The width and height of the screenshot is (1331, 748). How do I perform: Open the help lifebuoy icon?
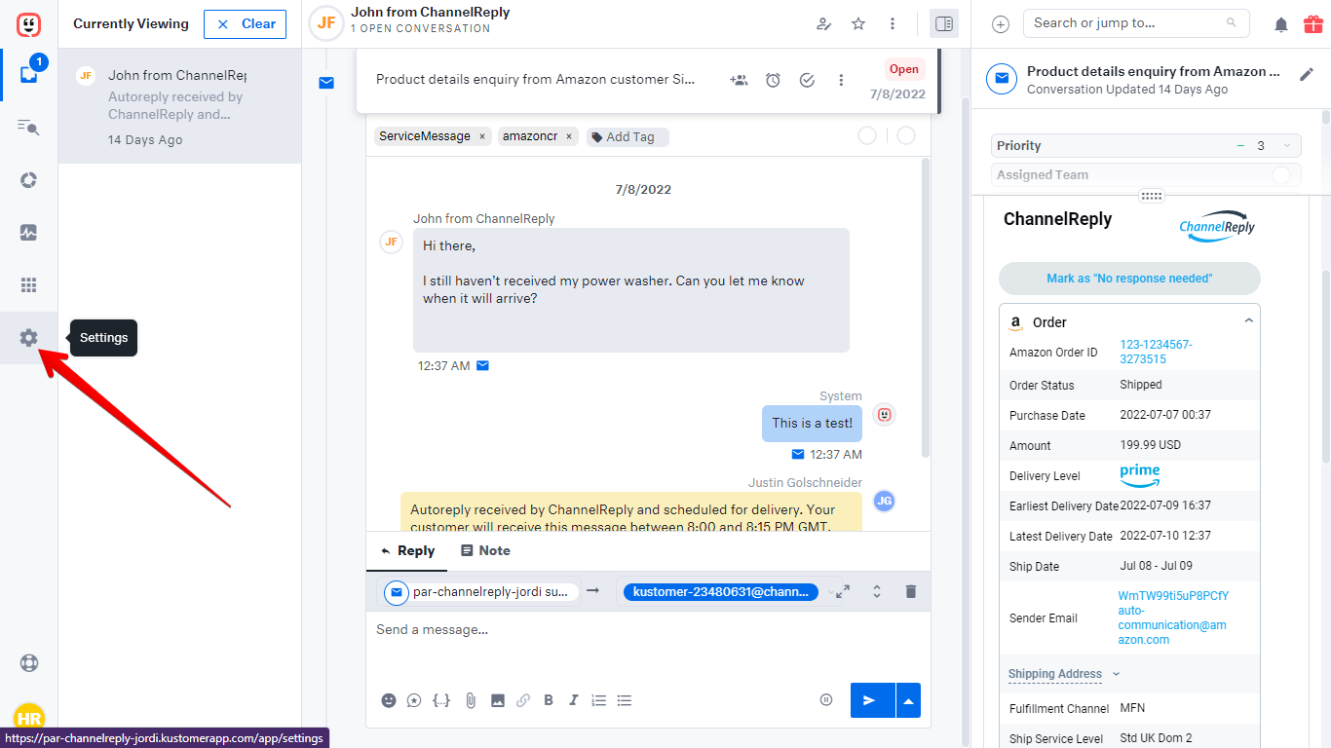[28, 663]
